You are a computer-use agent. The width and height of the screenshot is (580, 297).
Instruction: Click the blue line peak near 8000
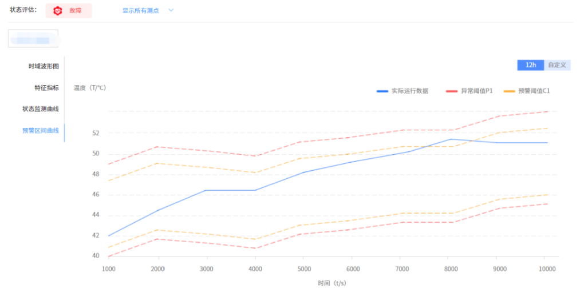tap(451, 139)
